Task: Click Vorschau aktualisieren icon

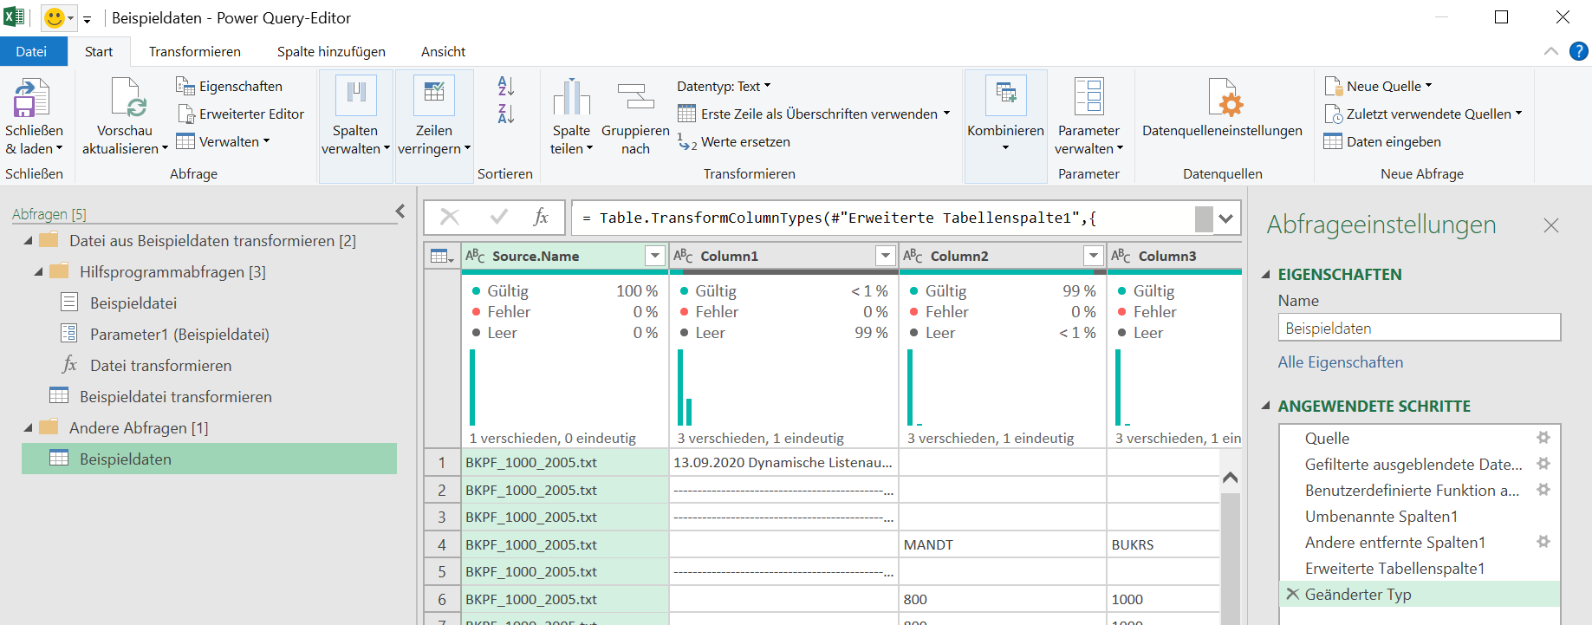Action: (x=128, y=97)
